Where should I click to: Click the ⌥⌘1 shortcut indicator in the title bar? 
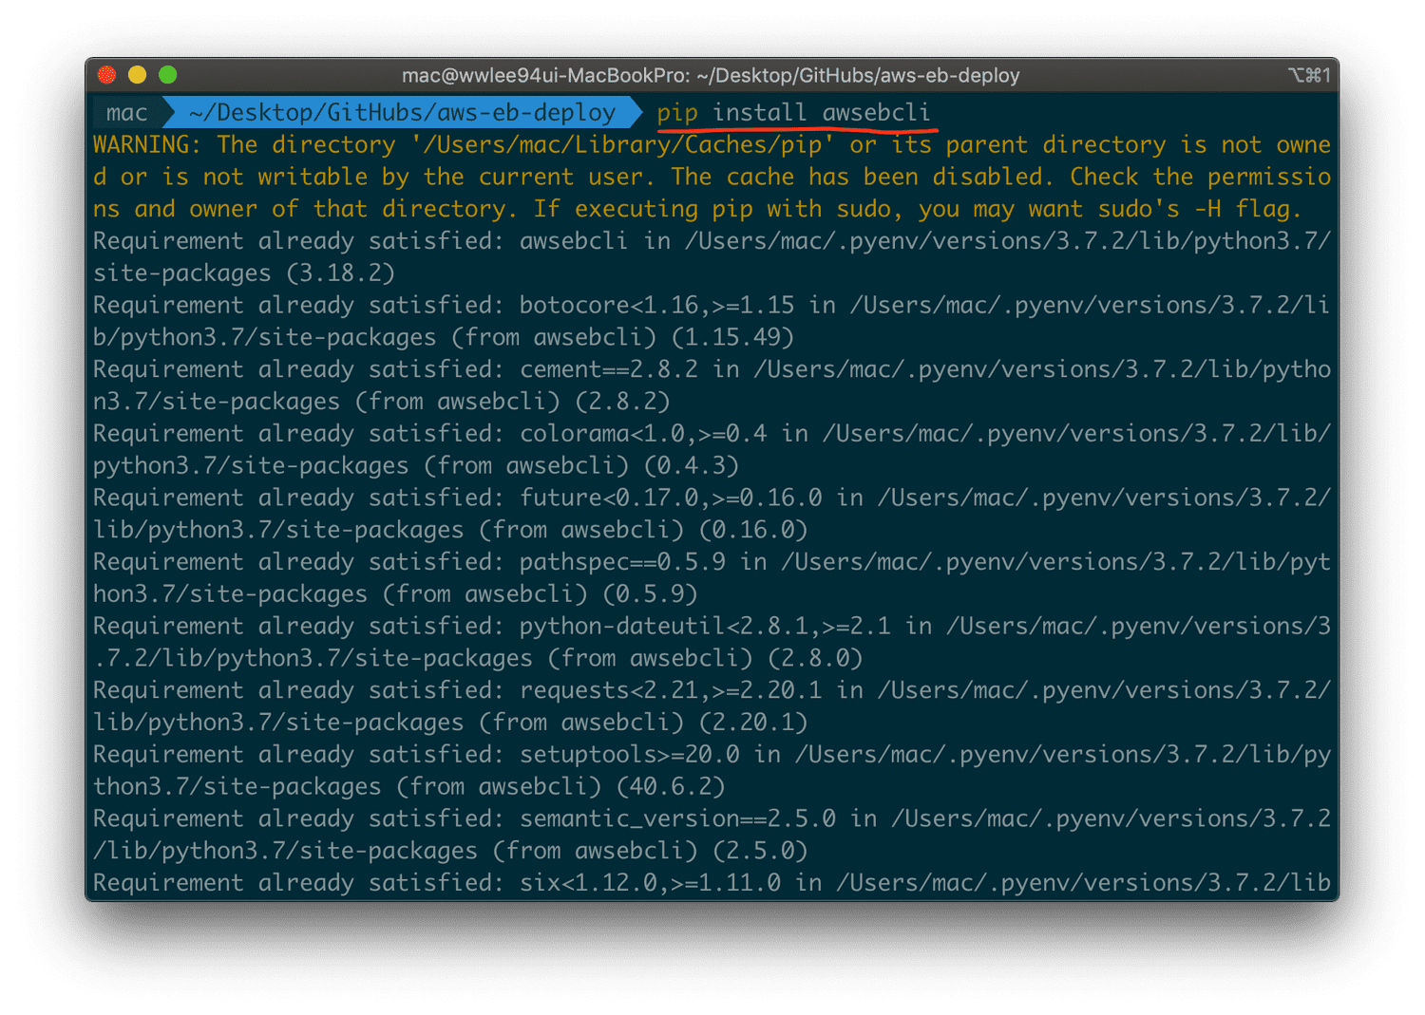(1309, 75)
